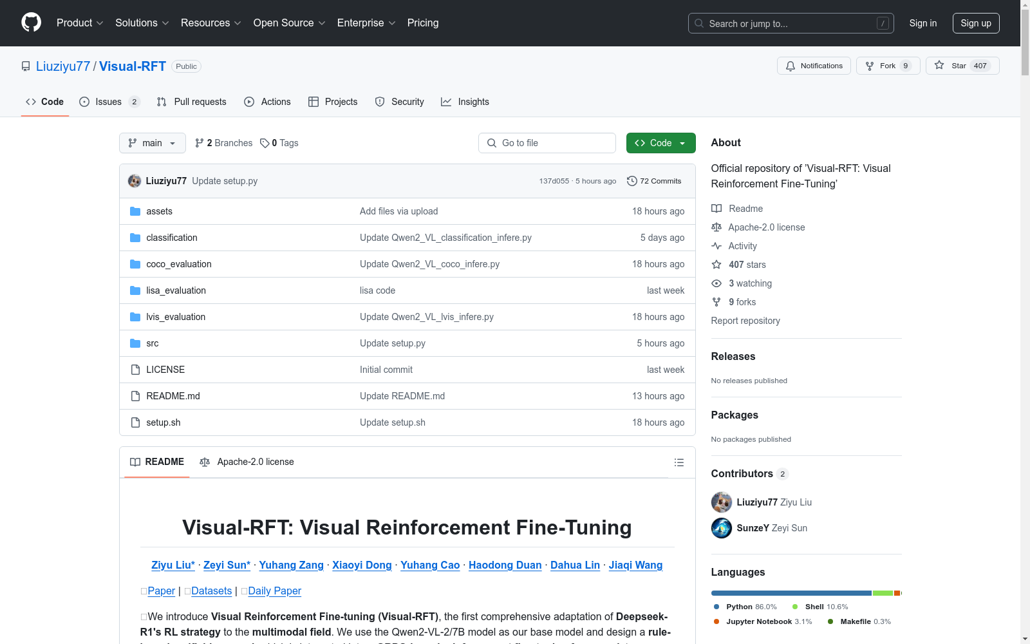Image resolution: width=1030 pixels, height=644 pixels.
Task: Expand the Resources menu
Action: (x=211, y=23)
